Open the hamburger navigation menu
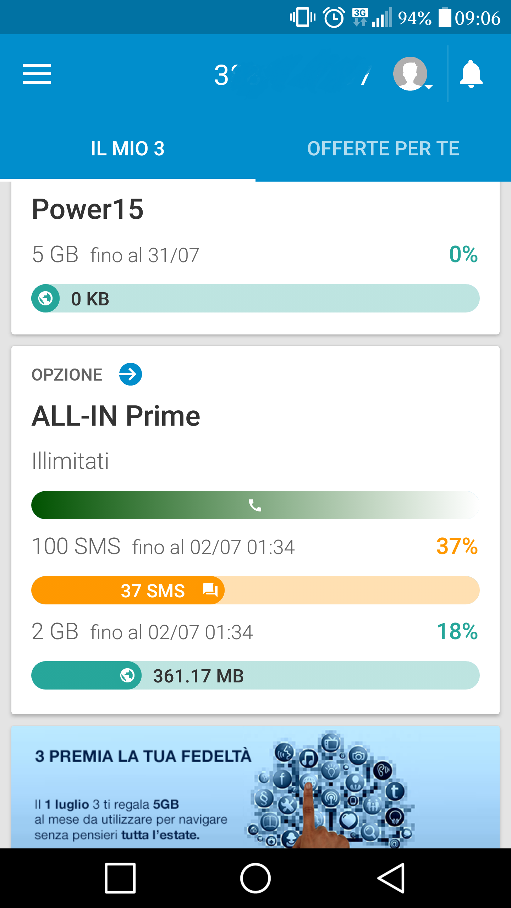The image size is (511, 908). pos(37,74)
